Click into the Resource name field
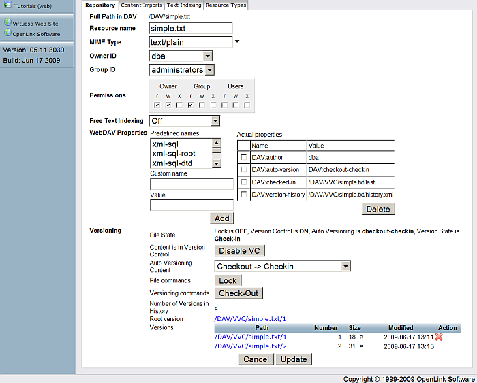The width and height of the screenshot is (477, 383). click(191, 29)
